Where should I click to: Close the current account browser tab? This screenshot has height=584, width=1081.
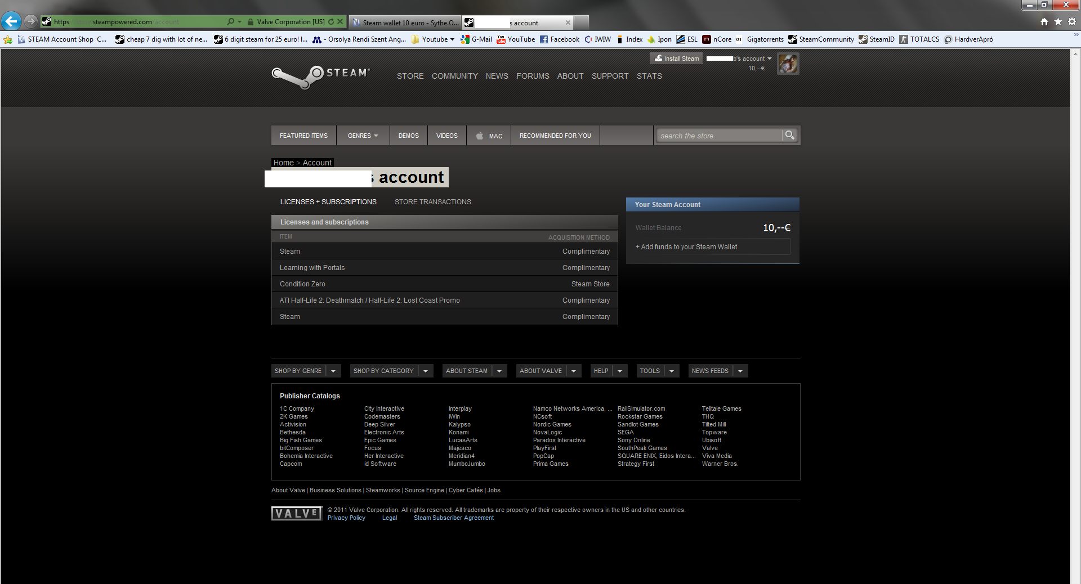pyautogui.click(x=568, y=23)
